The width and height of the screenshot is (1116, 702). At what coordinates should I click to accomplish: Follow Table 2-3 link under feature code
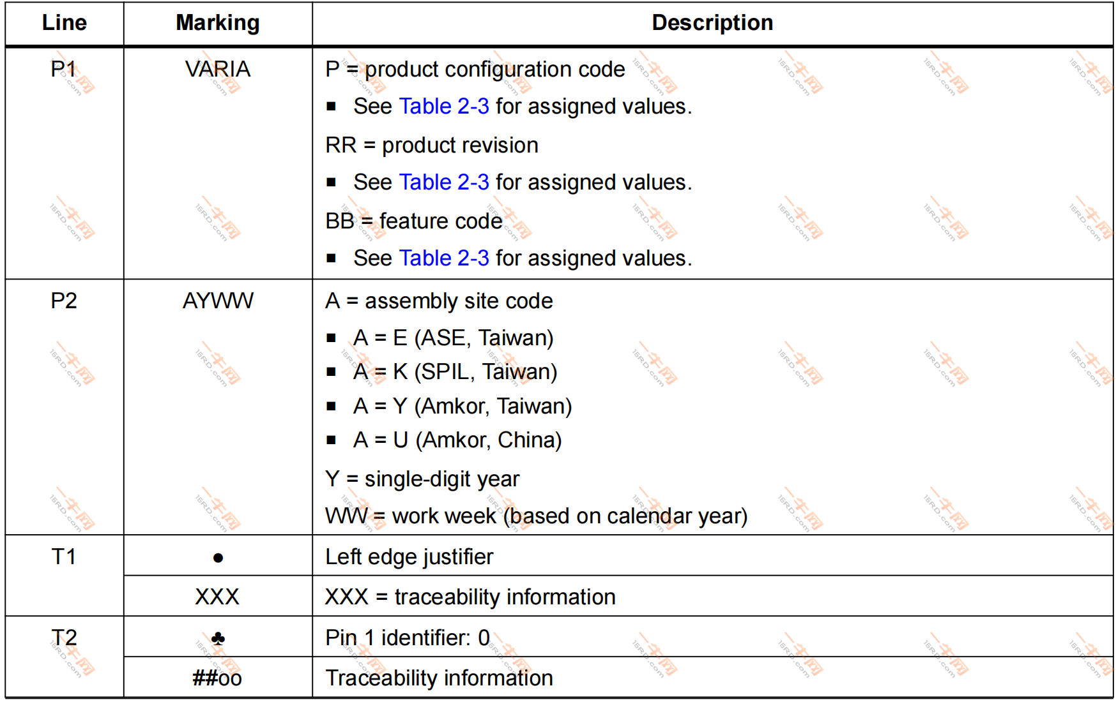[444, 258]
